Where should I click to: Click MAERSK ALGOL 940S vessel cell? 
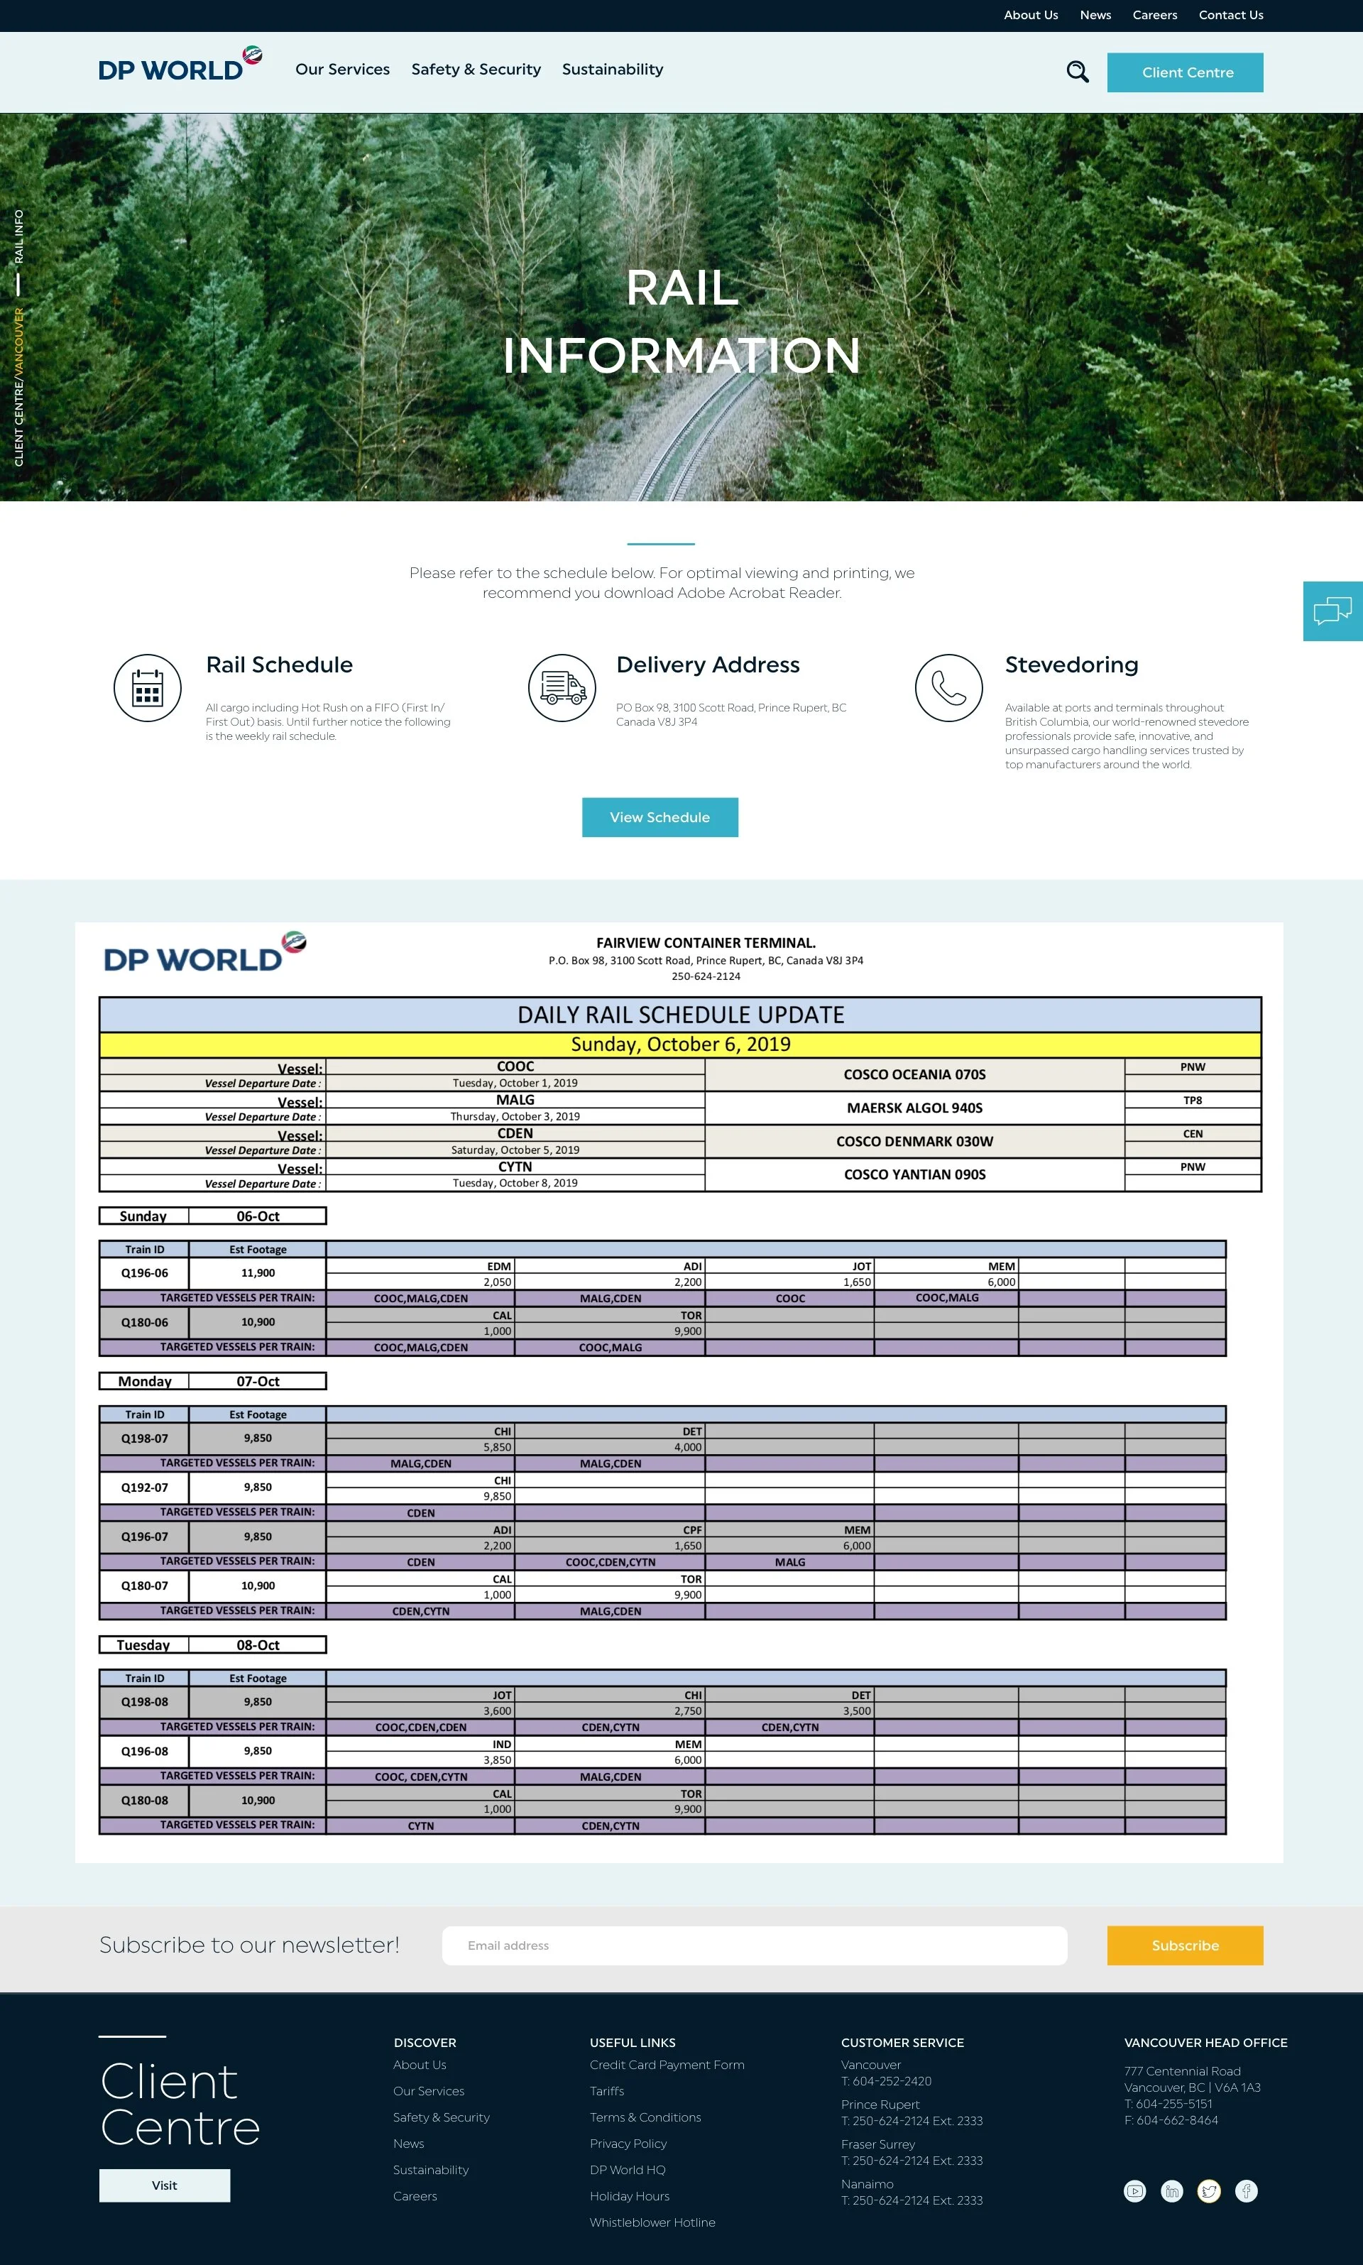pyautogui.click(x=915, y=1108)
